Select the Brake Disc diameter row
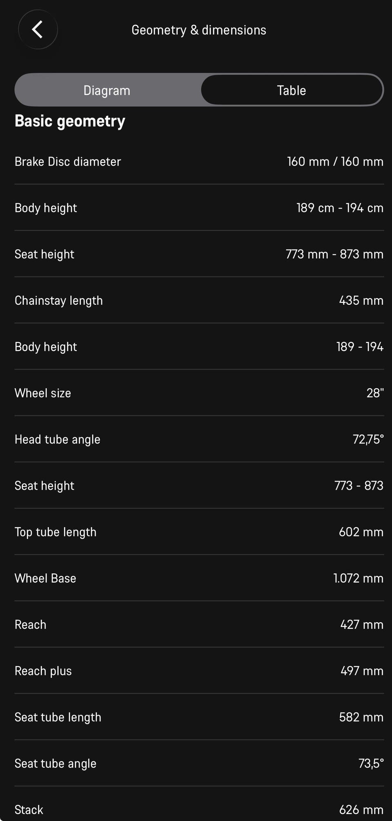This screenshot has width=392, height=821. [199, 162]
